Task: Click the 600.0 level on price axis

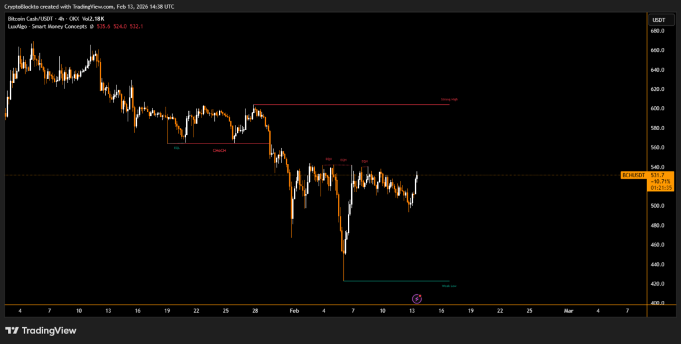Action: tap(659, 108)
